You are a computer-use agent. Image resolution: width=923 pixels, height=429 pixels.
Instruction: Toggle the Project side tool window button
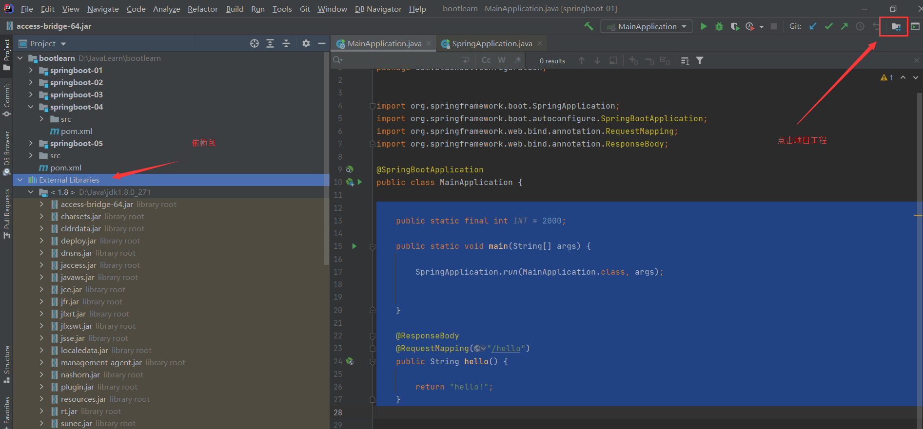(x=7, y=55)
